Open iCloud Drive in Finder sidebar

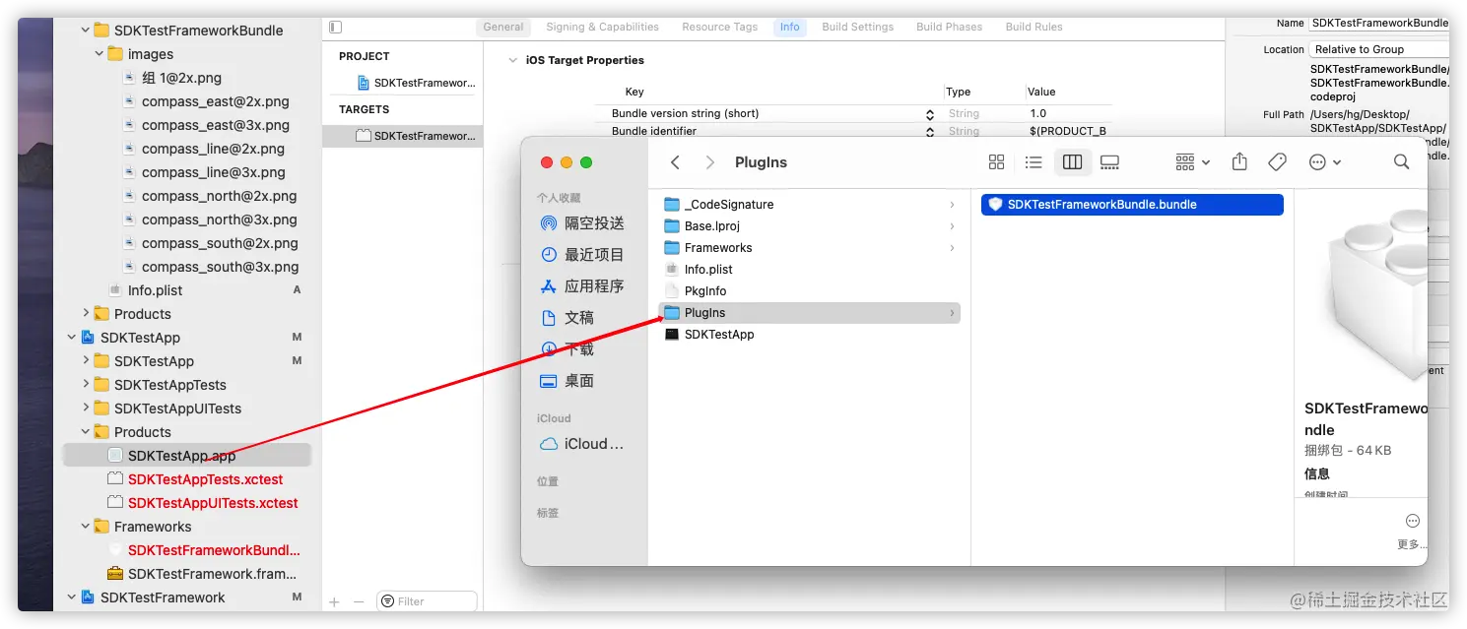[x=582, y=444]
